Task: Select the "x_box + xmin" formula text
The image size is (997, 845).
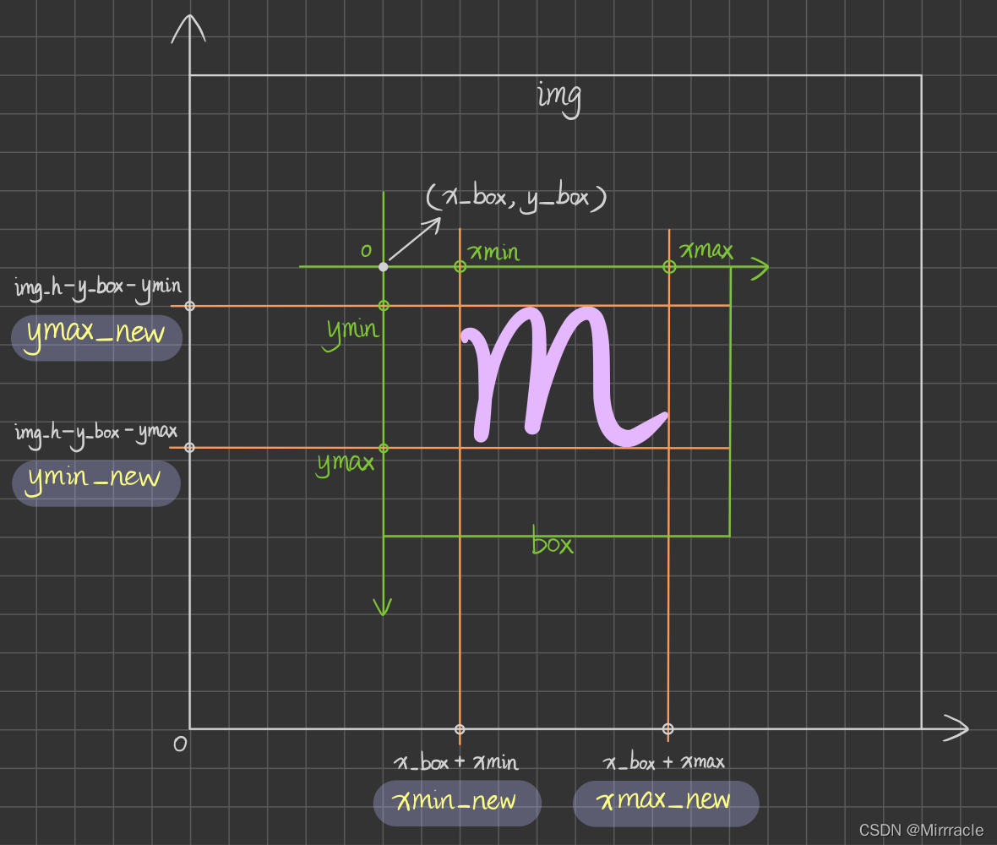Action: pyautogui.click(x=456, y=761)
